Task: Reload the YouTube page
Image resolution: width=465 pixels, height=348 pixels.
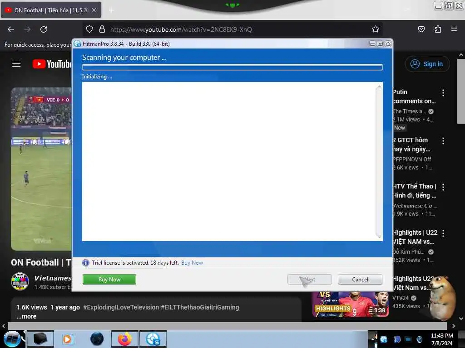Action: click(x=44, y=29)
